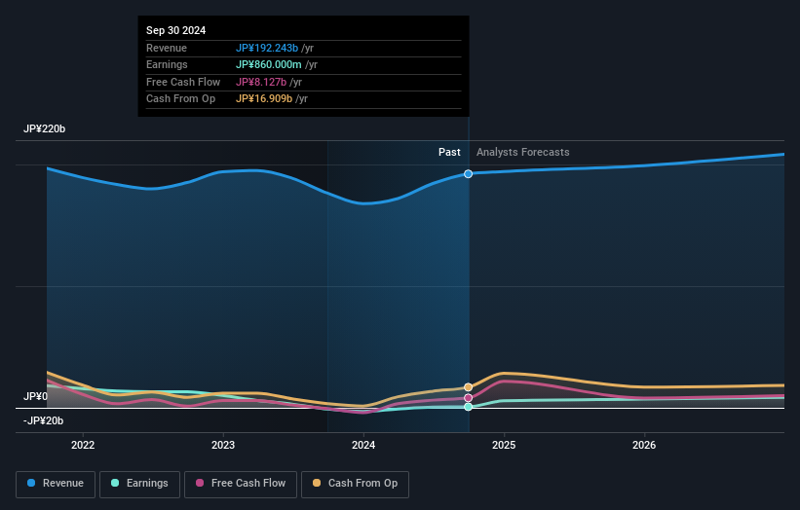Click the JP¥192.243b revenue value
Image resolution: width=800 pixels, height=510 pixels.
(x=267, y=48)
